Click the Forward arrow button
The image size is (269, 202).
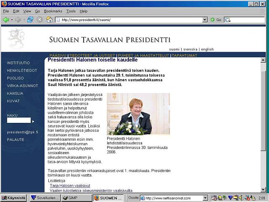click(x=17, y=19)
